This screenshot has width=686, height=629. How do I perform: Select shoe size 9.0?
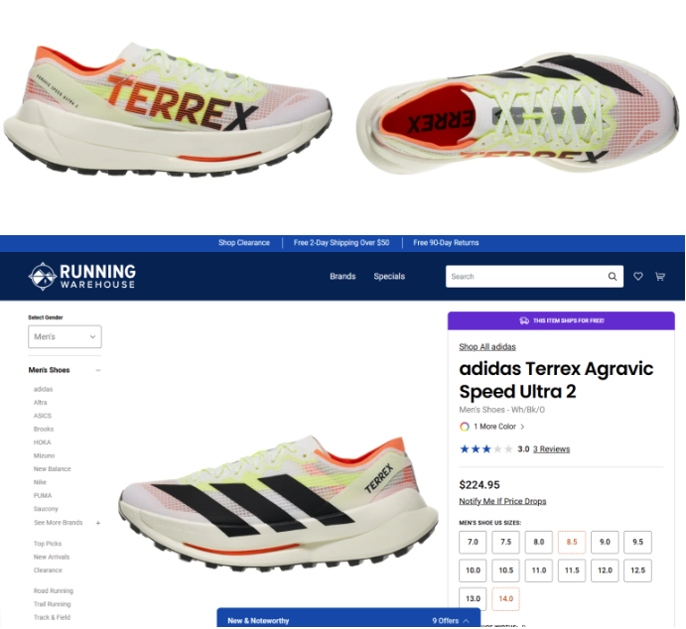(x=605, y=542)
